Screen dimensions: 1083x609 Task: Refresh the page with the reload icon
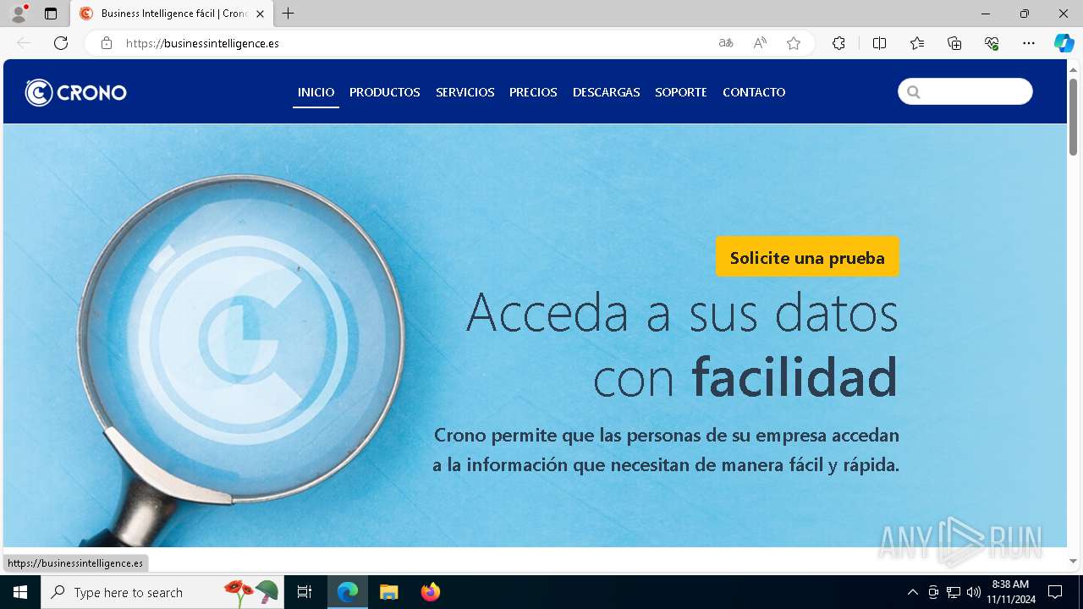(x=61, y=43)
